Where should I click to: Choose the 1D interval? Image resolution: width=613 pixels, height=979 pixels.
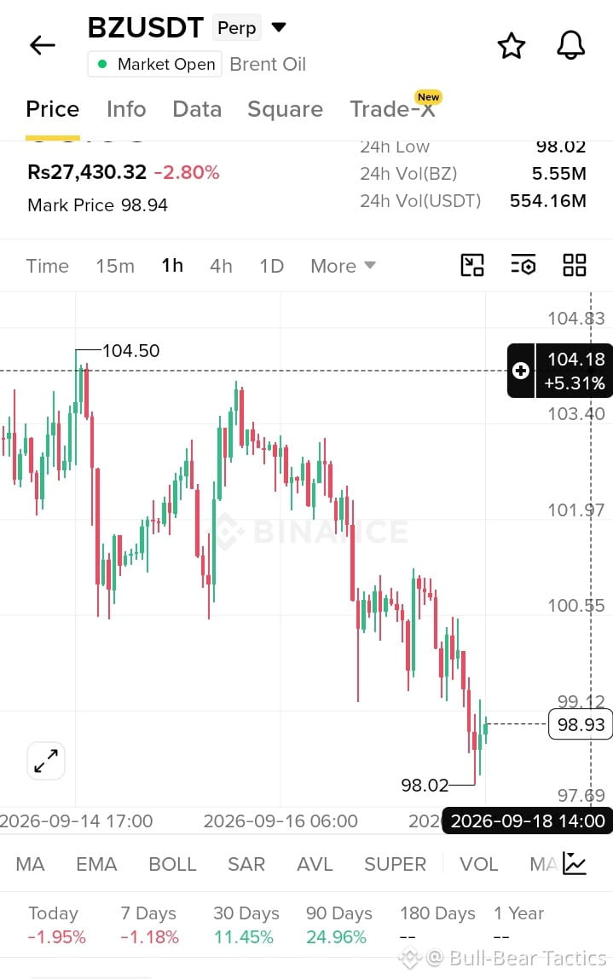pos(272,266)
